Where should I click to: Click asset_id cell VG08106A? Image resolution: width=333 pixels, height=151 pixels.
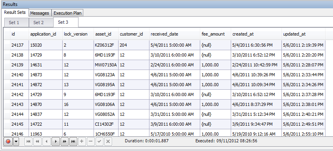click(x=106, y=104)
